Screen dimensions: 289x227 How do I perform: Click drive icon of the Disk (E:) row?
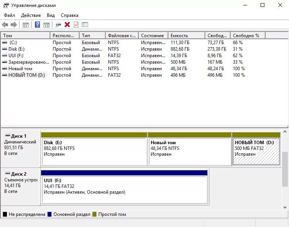click(5, 49)
